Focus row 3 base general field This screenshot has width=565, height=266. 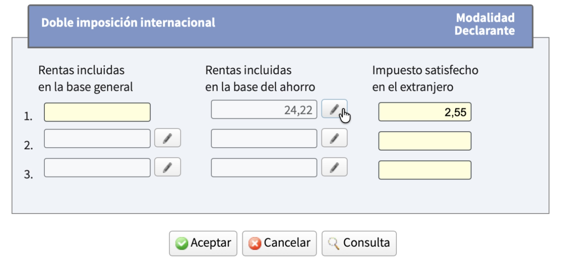click(x=97, y=167)
